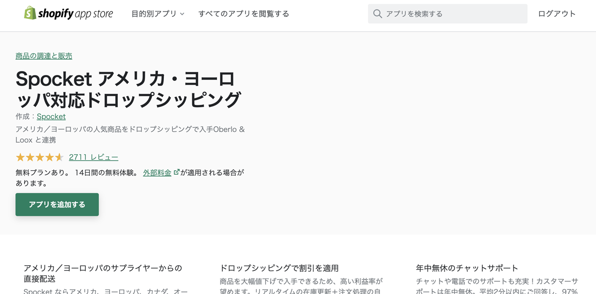Click the Spocket アメリカ・ヨーロッパ対応 app title

pyautogui.click(x=128, y=89)
